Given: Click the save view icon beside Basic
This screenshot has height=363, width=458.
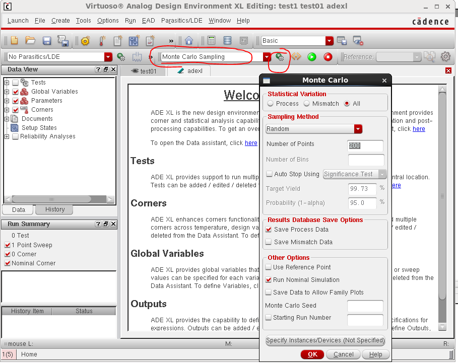Looking at the screenshot, I should 342,41.
